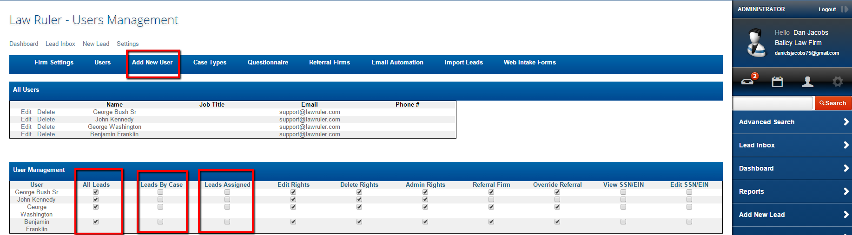Delete the George Bush Sr user

pyautogui.click(x=46, y=112)
